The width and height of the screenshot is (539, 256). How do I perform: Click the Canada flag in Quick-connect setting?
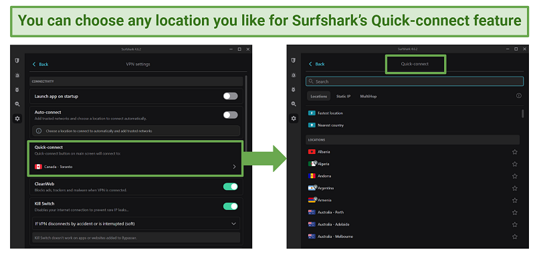coord(38,167)
